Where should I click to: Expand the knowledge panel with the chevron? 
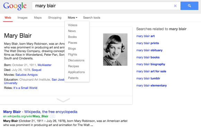click(x=63, y=100)
